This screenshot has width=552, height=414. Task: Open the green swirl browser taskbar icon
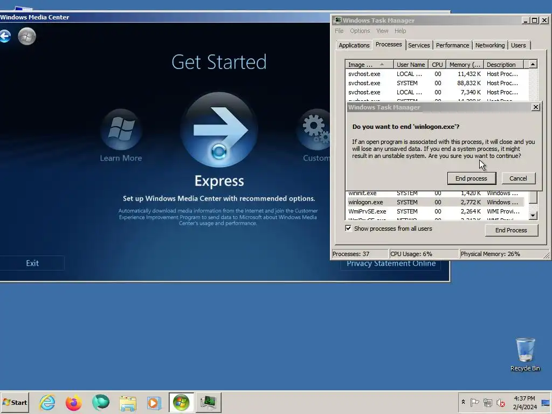point(101,403)
